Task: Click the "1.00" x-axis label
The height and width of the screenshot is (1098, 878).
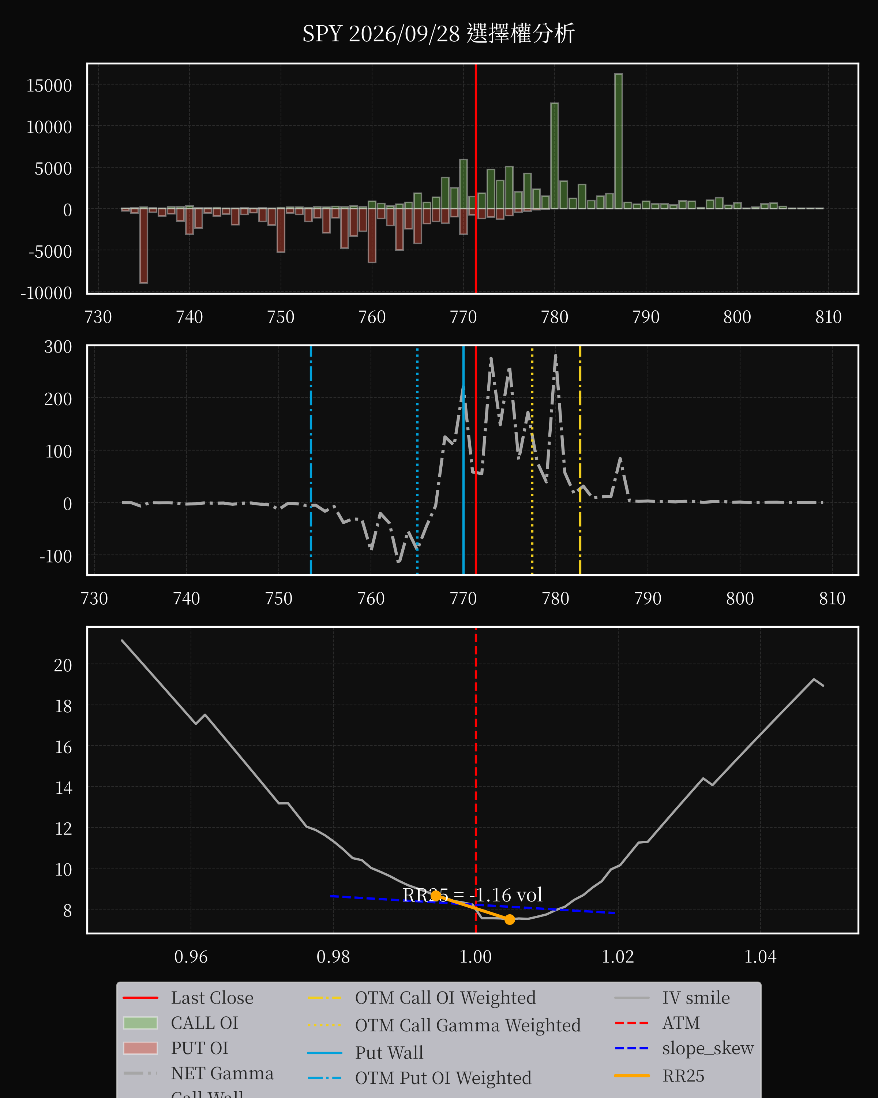Action: [x=475, y=957]
